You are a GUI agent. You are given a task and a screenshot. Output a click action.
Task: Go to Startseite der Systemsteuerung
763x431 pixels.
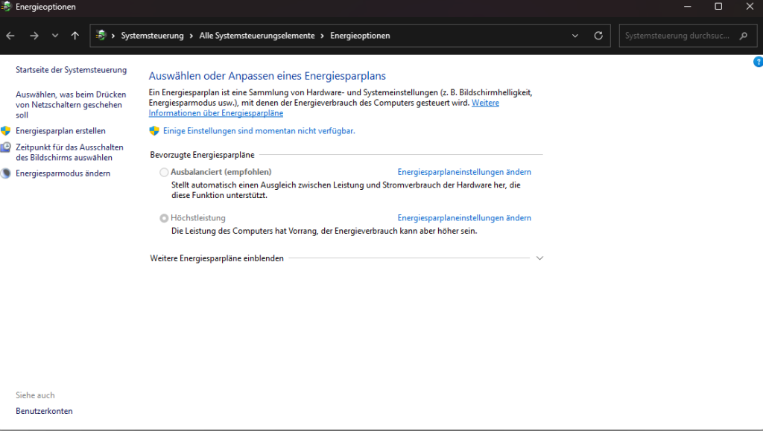71,69
